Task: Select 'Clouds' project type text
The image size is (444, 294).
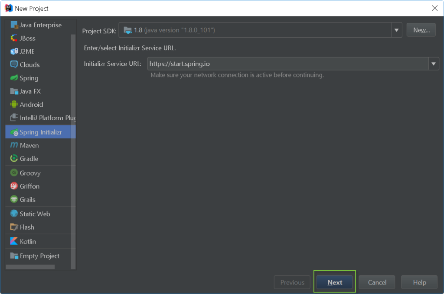Action: pyautogui.click(x=30, y=65)
